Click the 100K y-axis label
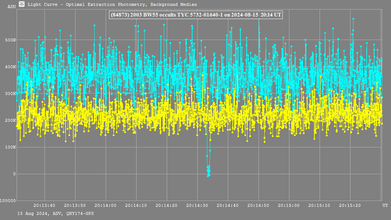Viewport: 391px width, 220px height. (x=11, y=147)
